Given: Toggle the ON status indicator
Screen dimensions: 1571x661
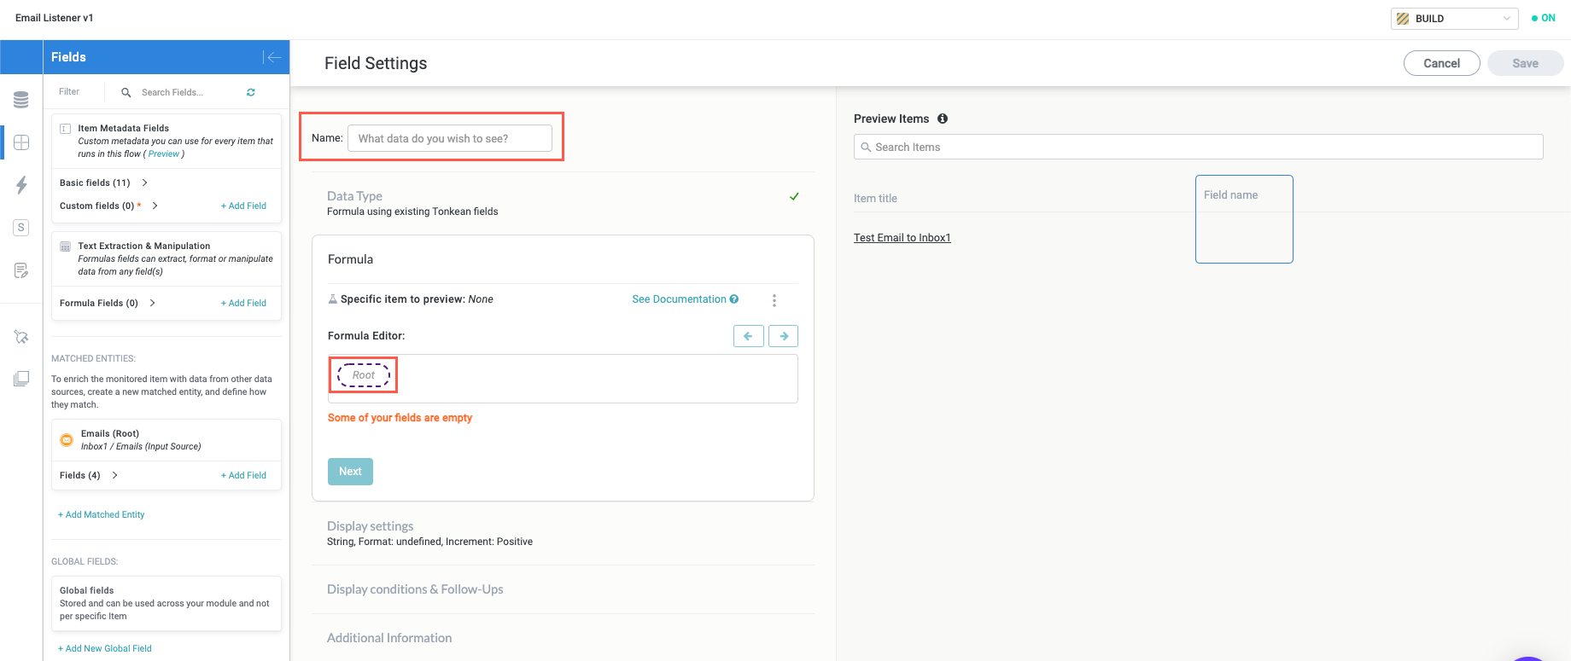Looking at the screenshot, I should 1544,18.
